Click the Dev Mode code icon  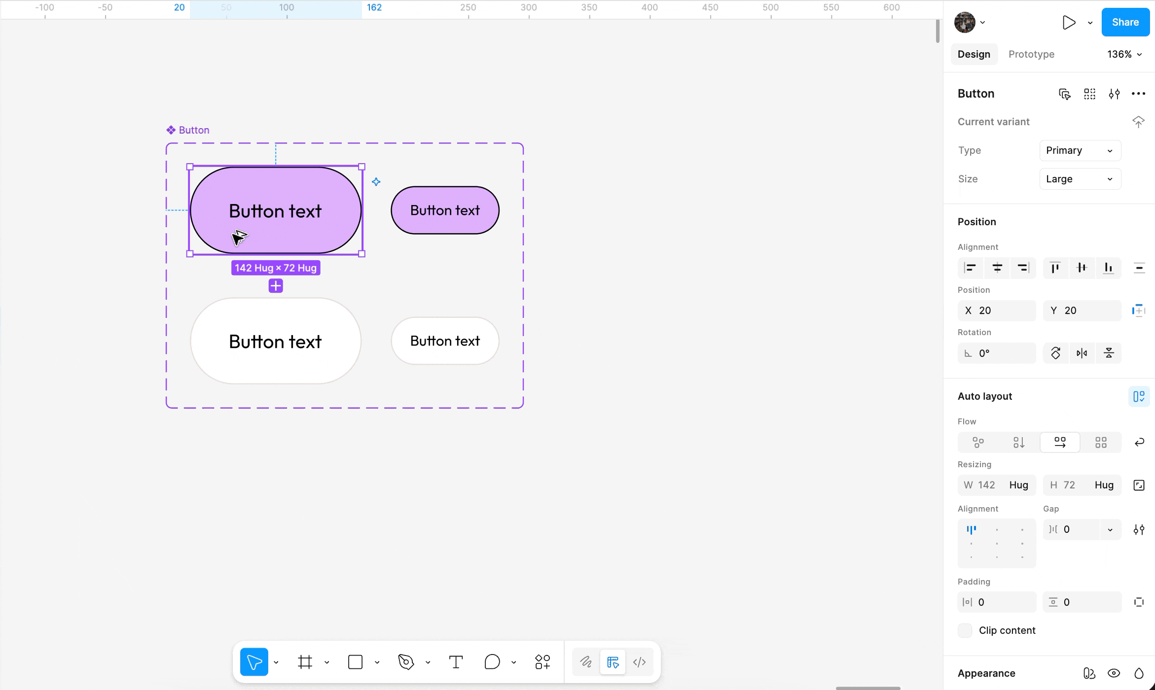(x=639, y=662)
